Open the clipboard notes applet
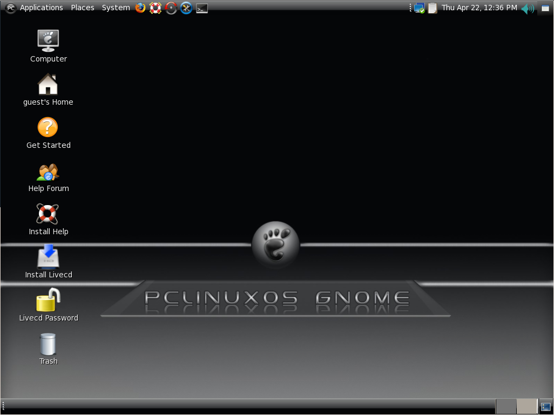Viewport: 554px width, 415px height. 433,8
